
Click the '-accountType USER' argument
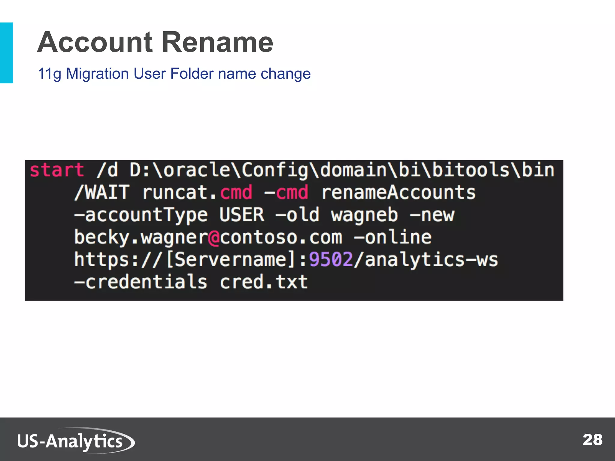tap(169, 215)
